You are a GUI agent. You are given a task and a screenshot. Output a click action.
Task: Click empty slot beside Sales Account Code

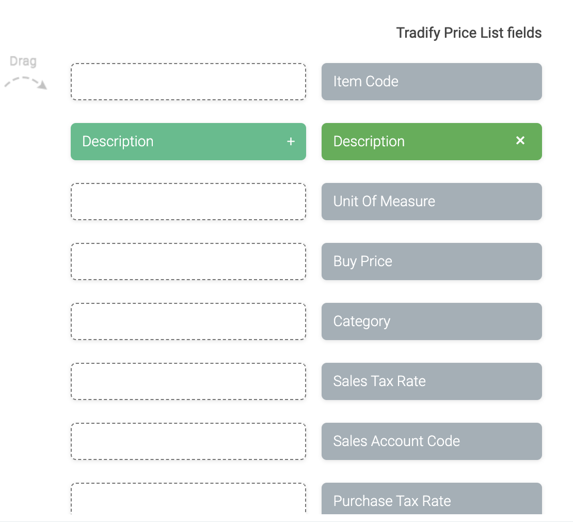[x=188, y=441]
